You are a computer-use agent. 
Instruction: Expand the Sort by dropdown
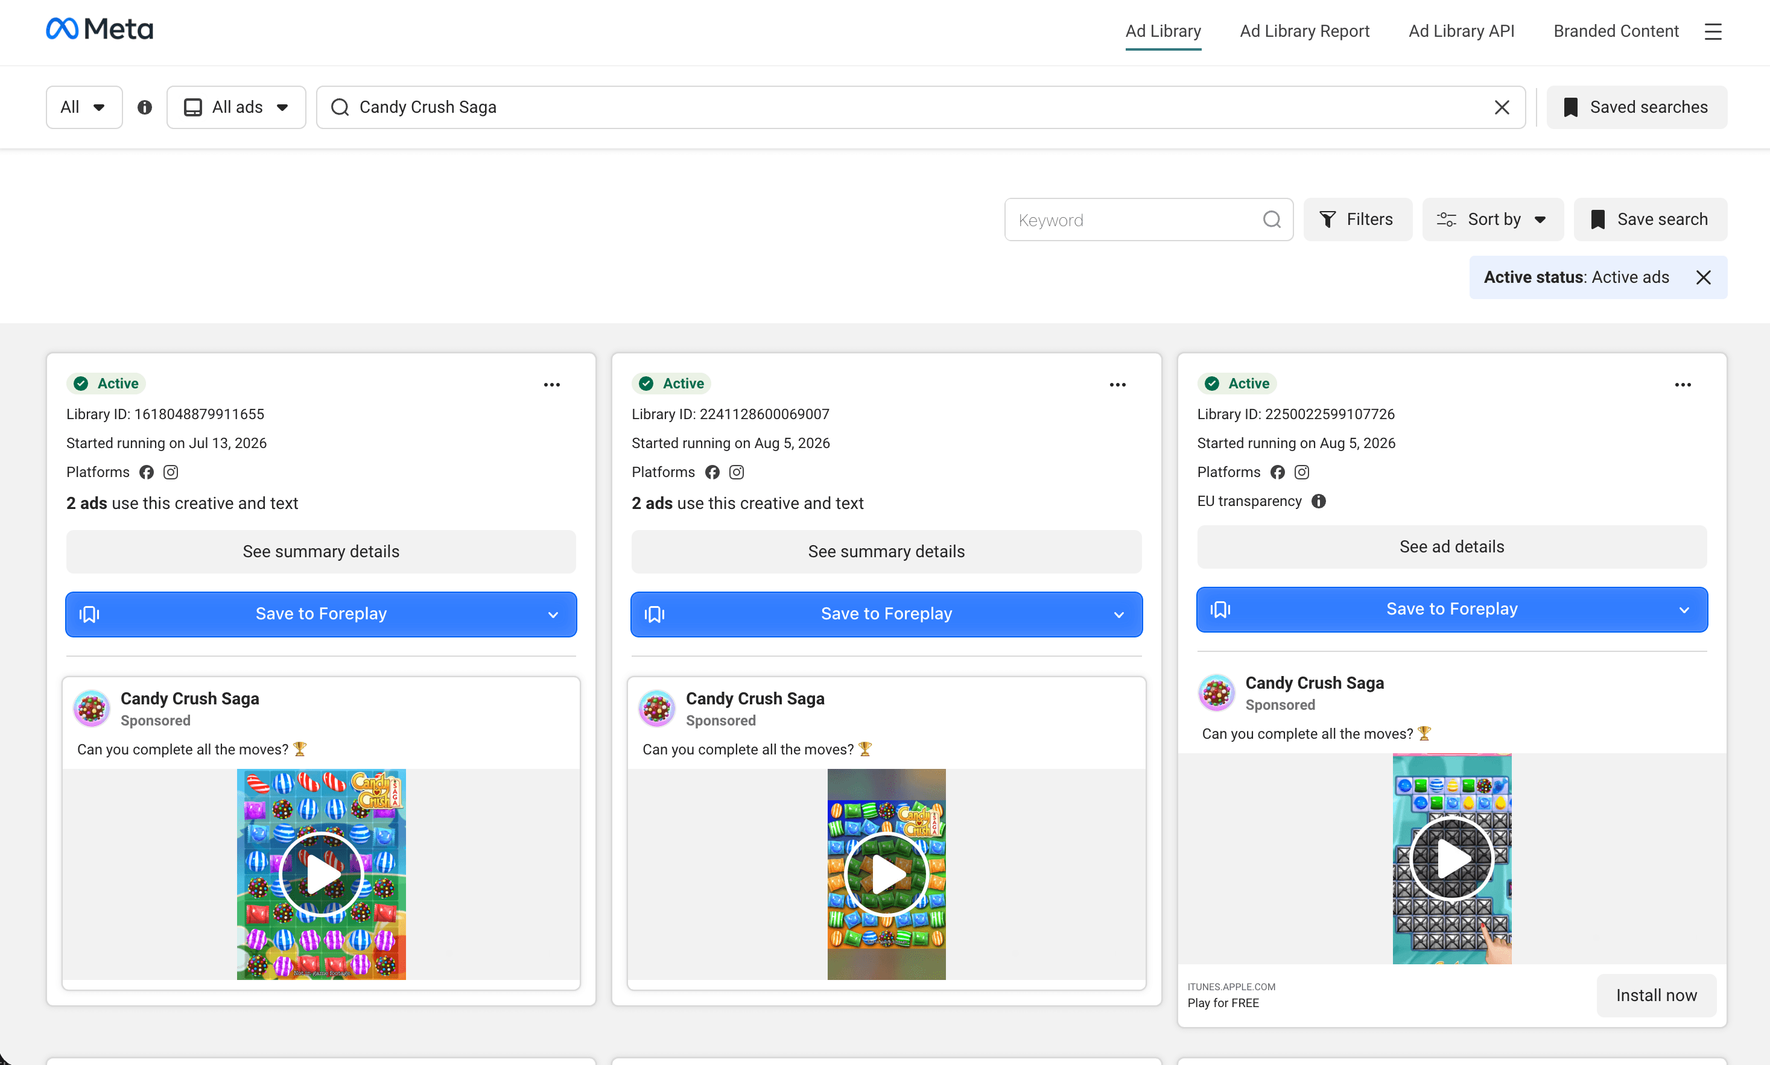tap(1492, 220)
